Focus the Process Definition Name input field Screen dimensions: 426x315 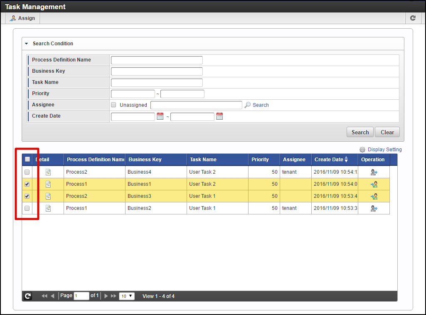[x=157, y=60]
